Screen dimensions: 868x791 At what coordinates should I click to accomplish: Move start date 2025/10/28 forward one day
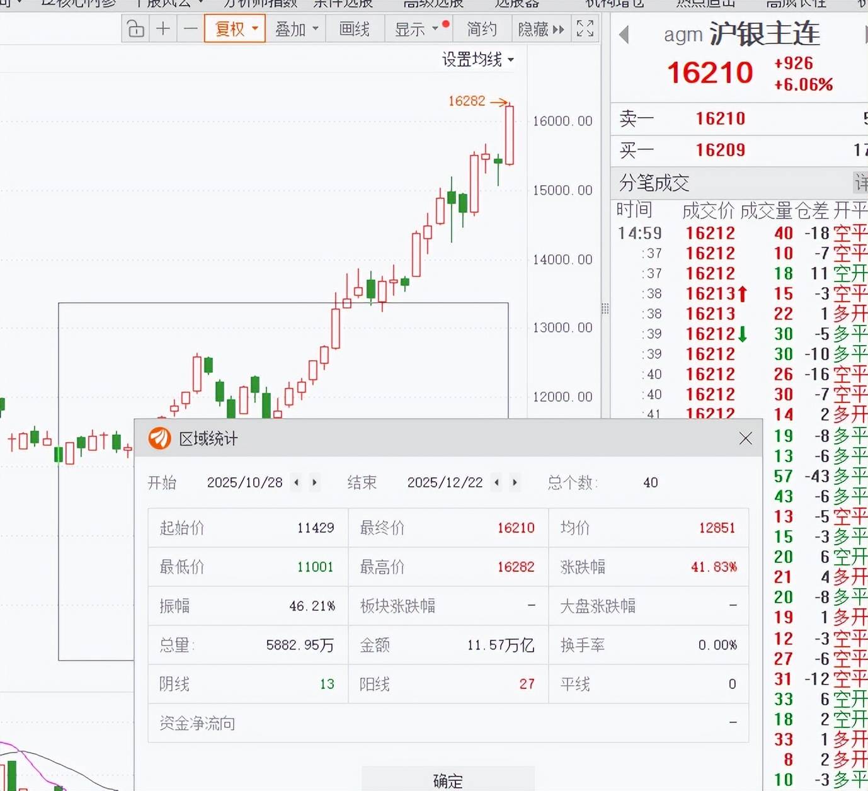314,482
